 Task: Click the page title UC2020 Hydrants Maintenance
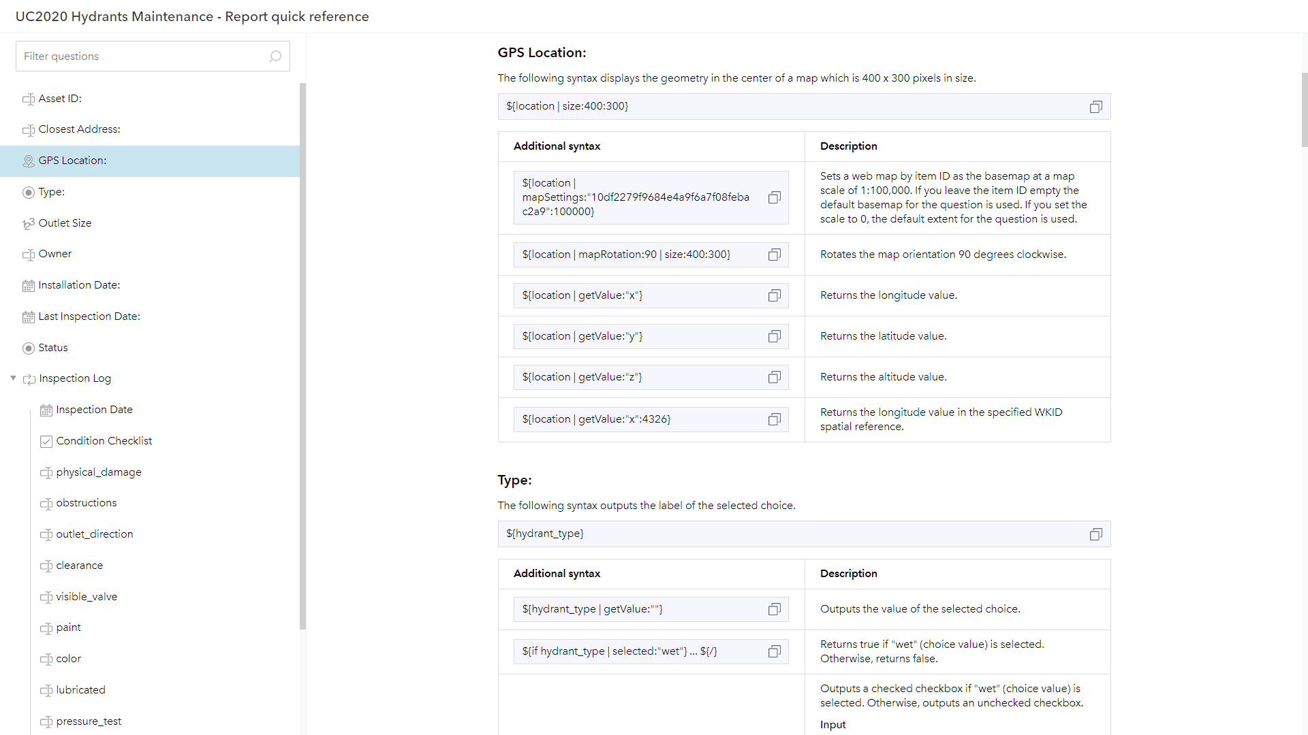(x=192, y=16)
